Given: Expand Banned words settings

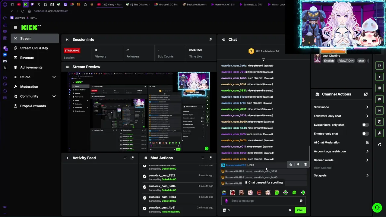Looking at the screenshot, I should (367, 160).
